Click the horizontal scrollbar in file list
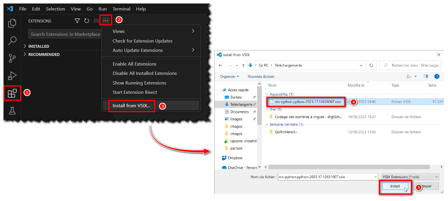Image resolution: width=448 pixels, height=201 pixels. click(349, 167)
